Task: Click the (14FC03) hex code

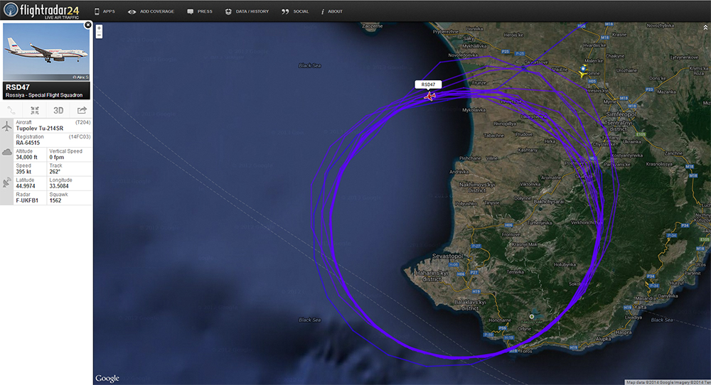Action: click(80, 137)
